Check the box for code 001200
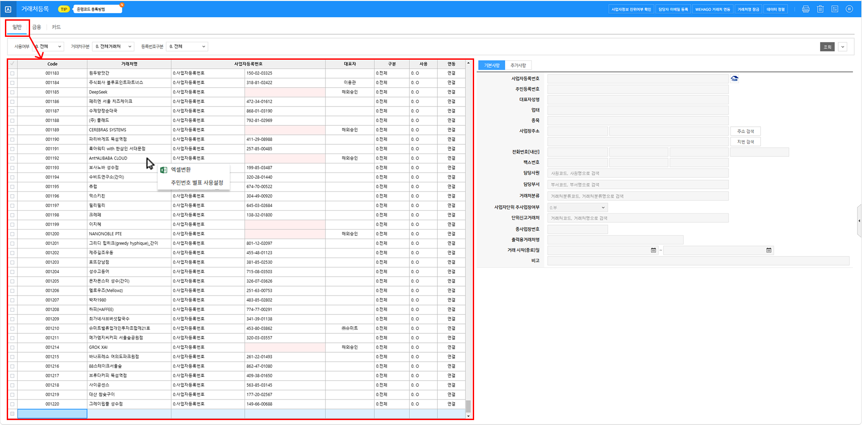862x425 pixels. click(12, 234)
